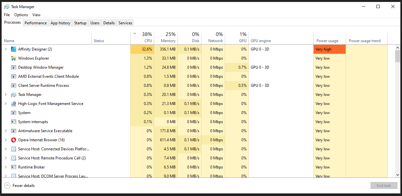Image resolution: width=402 pixels, height=196 pixels.
Task: Click the 33.1 MB memory cell
Action: [x=166, y=58]
